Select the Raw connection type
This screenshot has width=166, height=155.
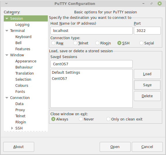(53, 43)
